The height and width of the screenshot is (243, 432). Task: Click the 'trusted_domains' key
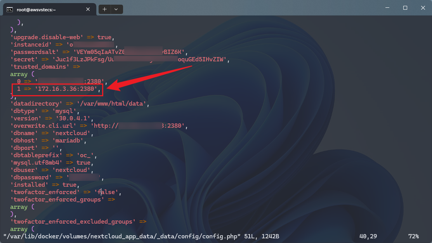coord(40,67)
